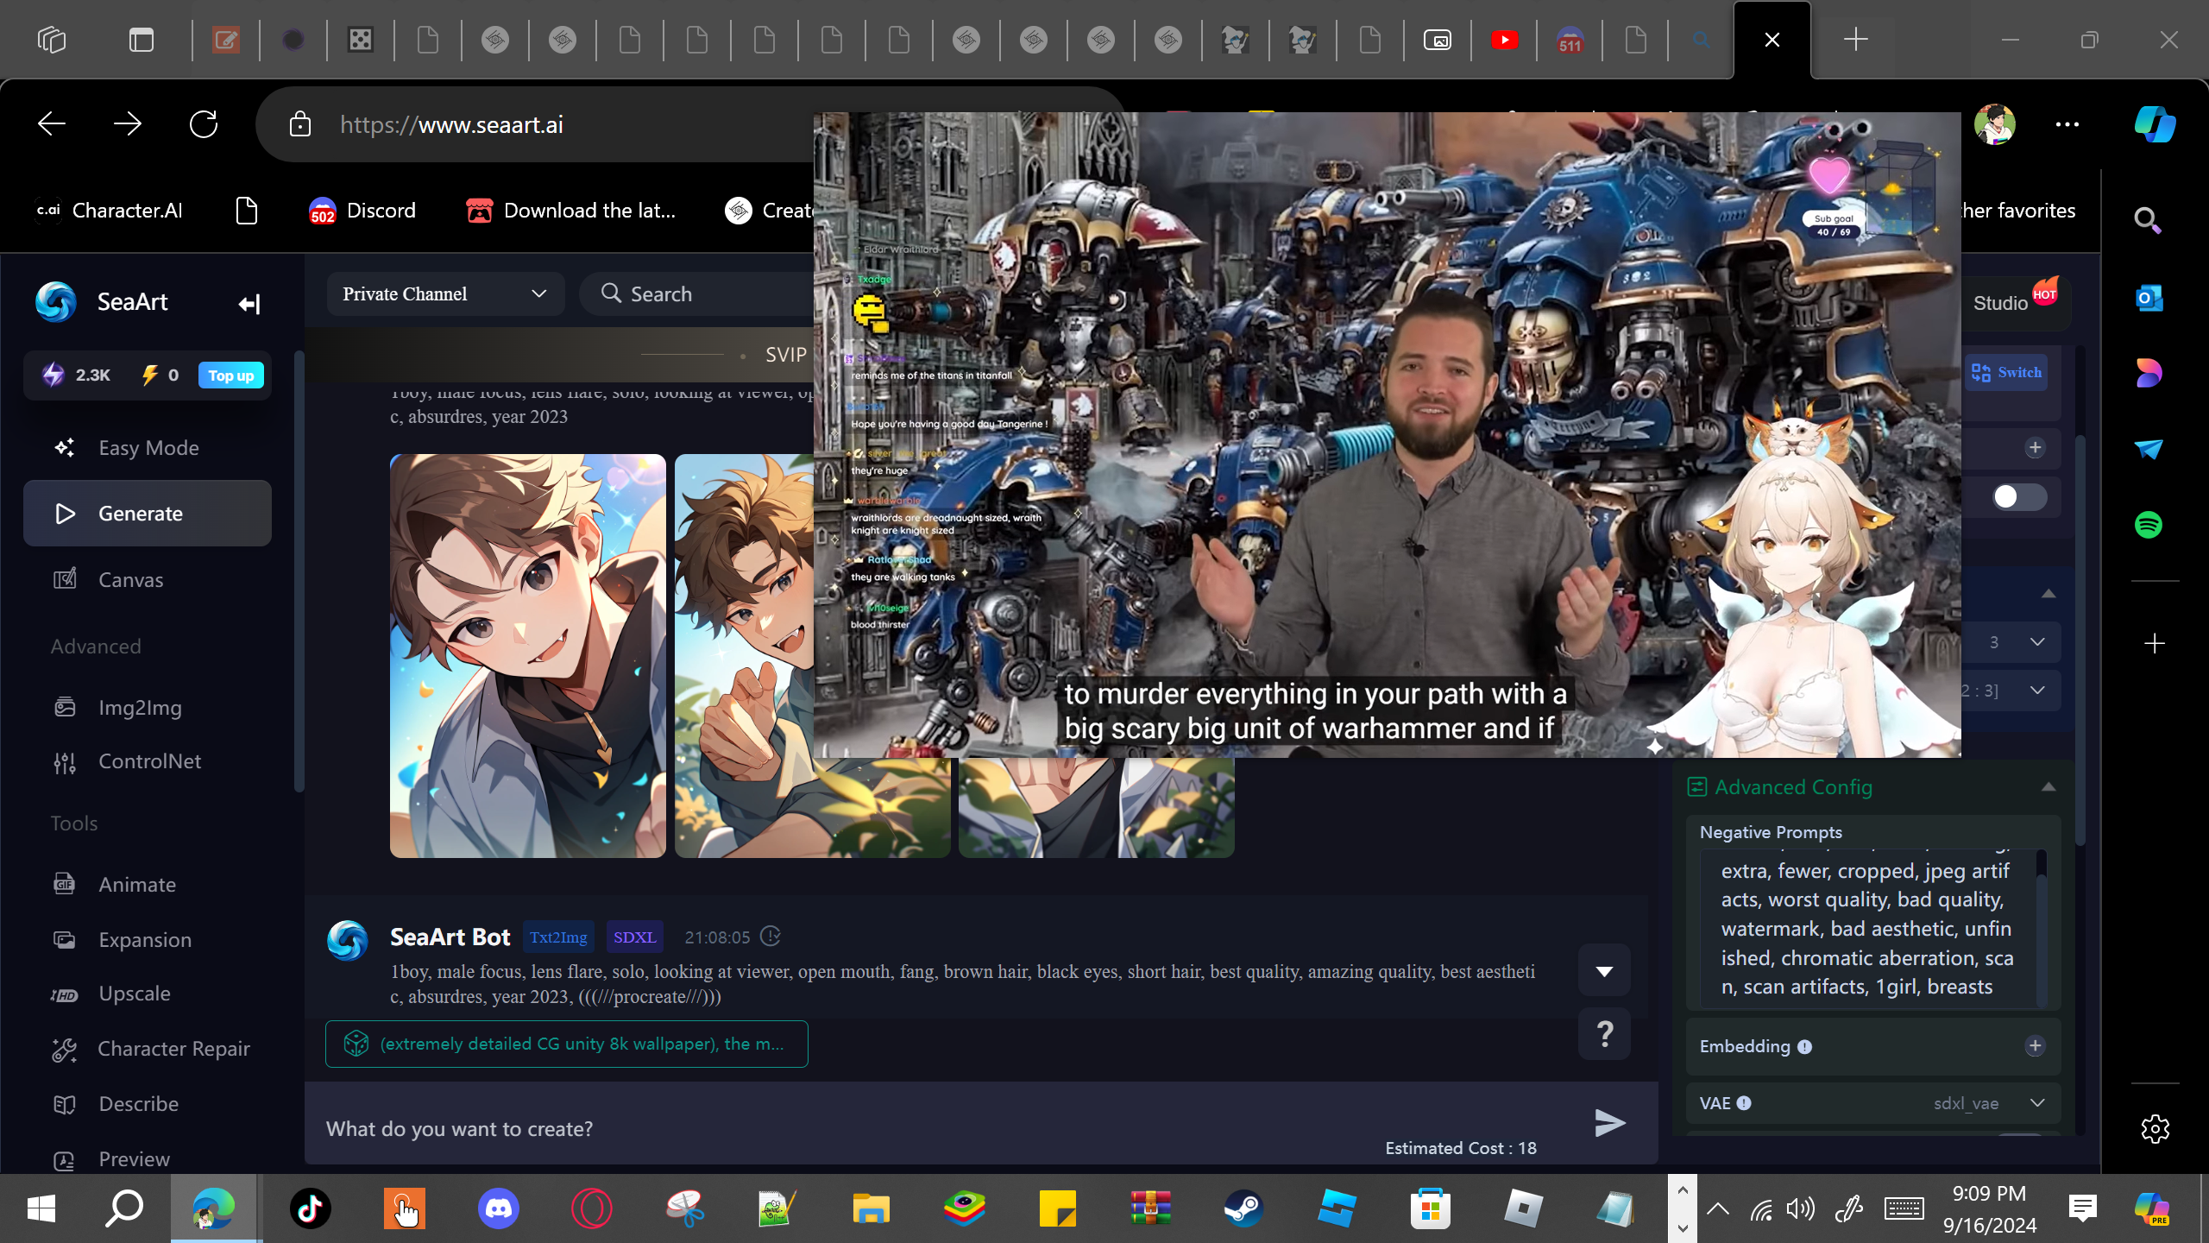Screen dimensions: 2209x1243
Task: Click the extremely detailed CG unity prompt tag
Action: pos(567,1044)
